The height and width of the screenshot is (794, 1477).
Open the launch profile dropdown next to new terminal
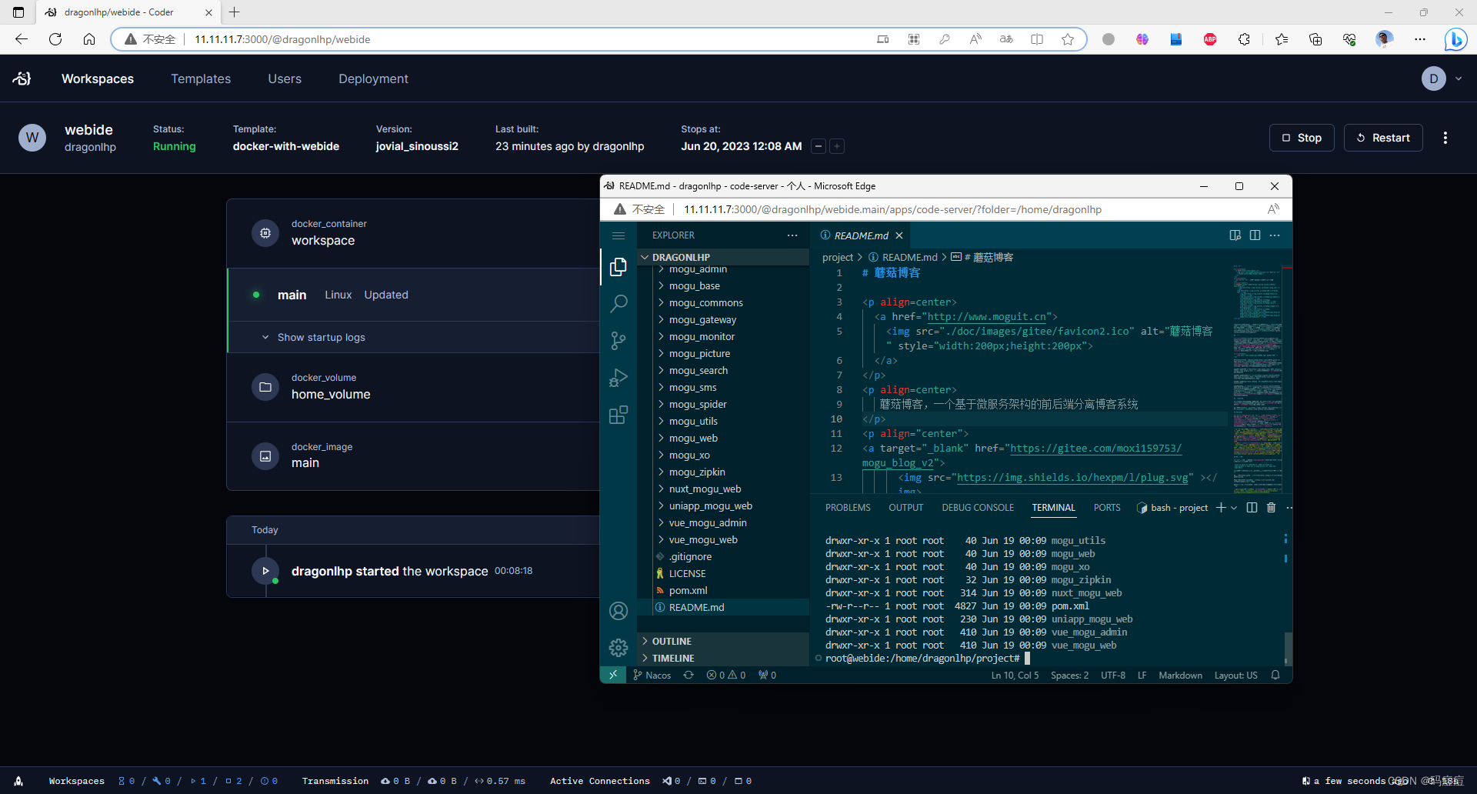1234,508
